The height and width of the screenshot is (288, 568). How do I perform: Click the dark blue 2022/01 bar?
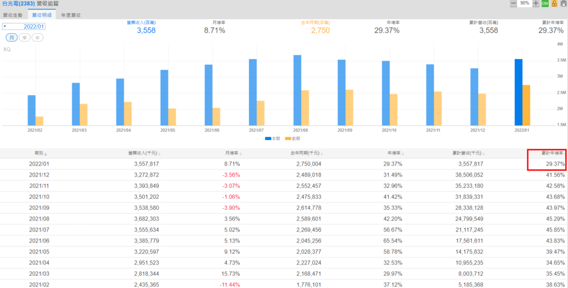(519, 92)
